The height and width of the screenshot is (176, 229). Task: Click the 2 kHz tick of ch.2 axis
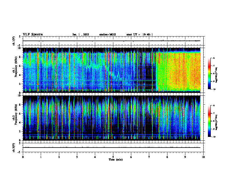point(20,131)
